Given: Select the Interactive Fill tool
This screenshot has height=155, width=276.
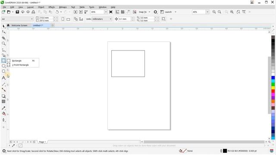Looking at the screenshot, I should point(3,114).
